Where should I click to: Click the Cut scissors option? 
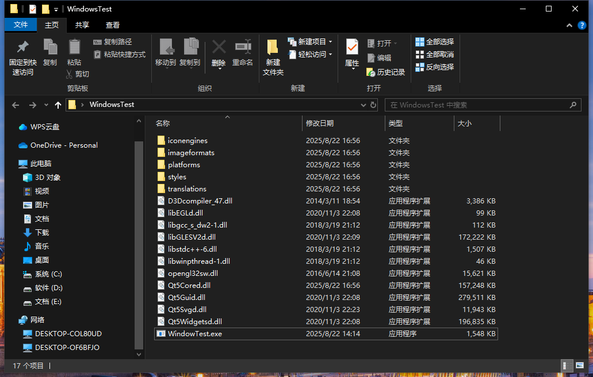(77, 74)
